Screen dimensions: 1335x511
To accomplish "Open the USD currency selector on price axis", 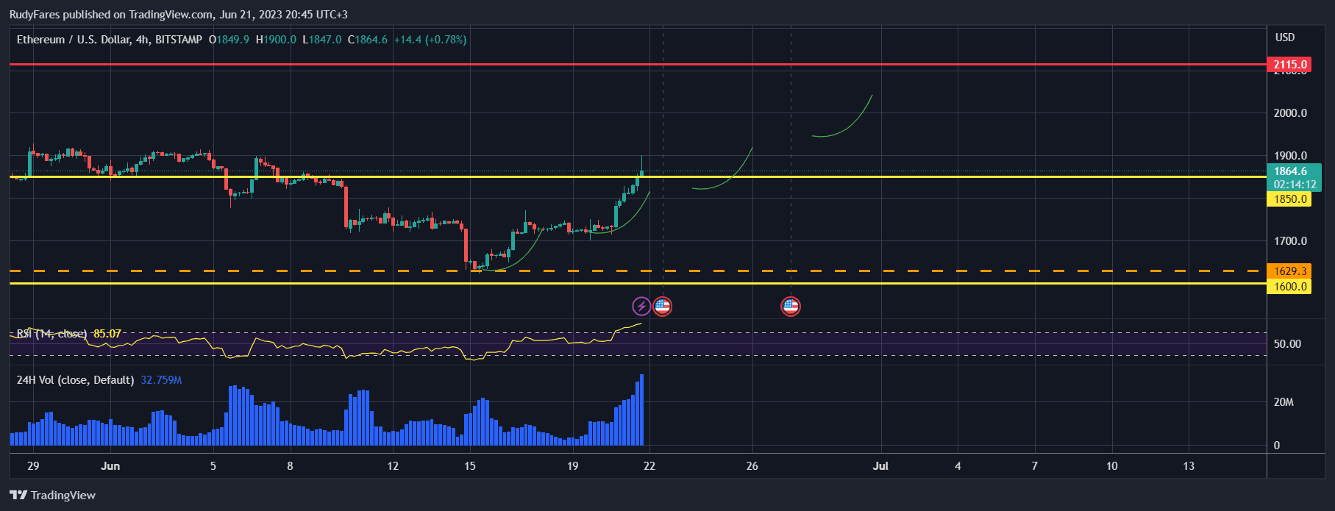I will pyautogui.click(x=1284, y=37).
